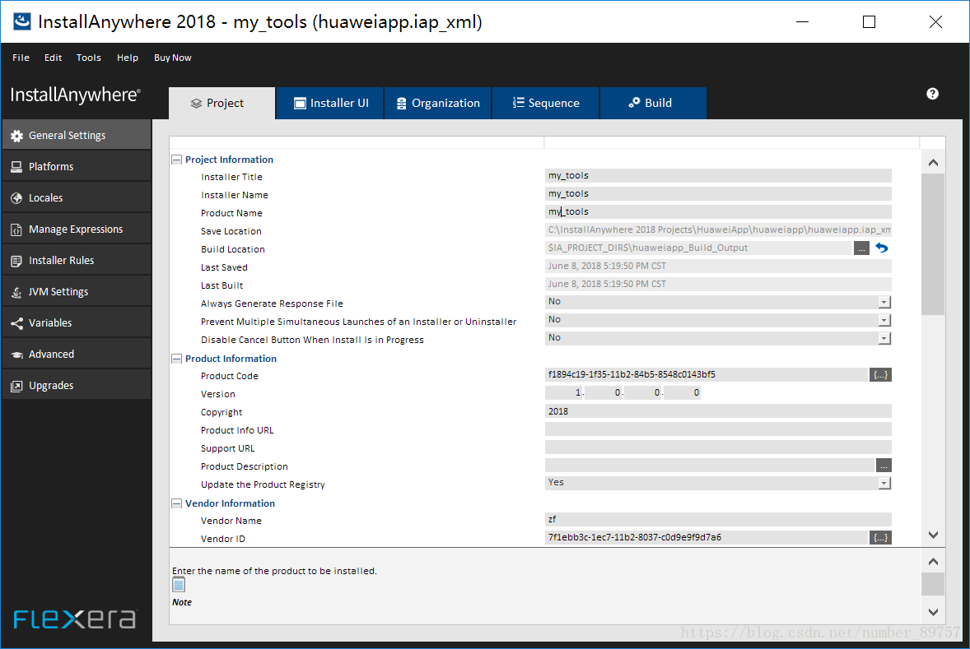970x649 pixels.
Task: Collapse the Project Information group
Action: 176,160
